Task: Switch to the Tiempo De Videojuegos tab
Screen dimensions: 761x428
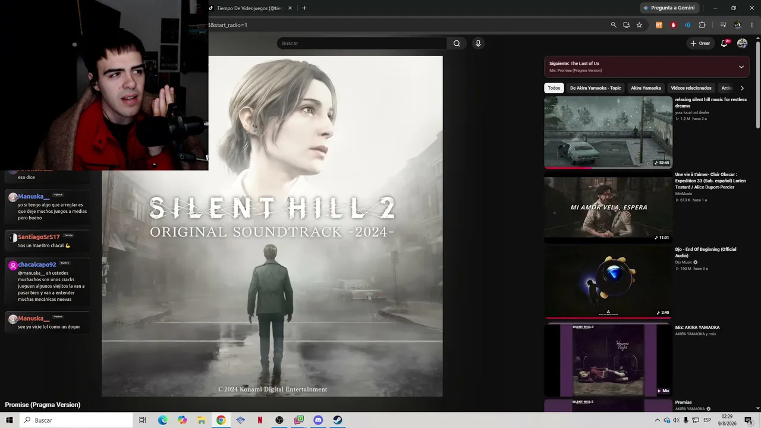Action: click(249, 8)
